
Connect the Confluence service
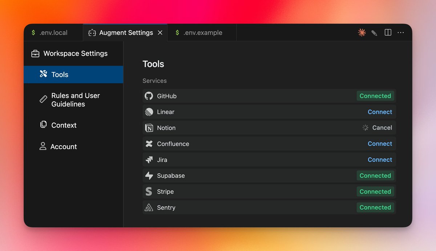point(380,144)
